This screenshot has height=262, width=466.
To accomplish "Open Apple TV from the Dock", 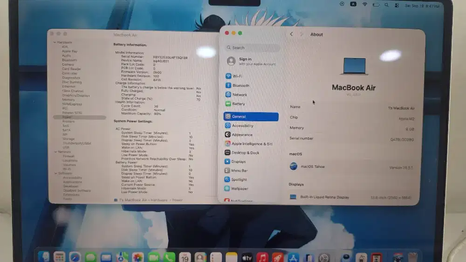I will click(247, 257).
